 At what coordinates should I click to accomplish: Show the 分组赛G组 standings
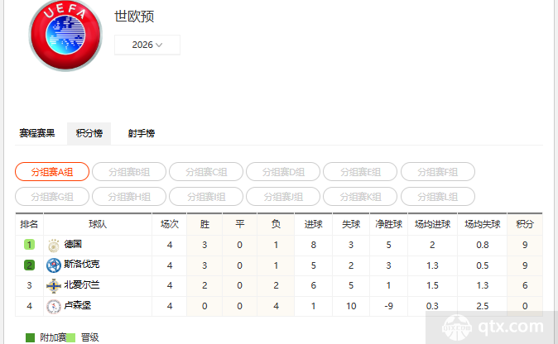52,197
